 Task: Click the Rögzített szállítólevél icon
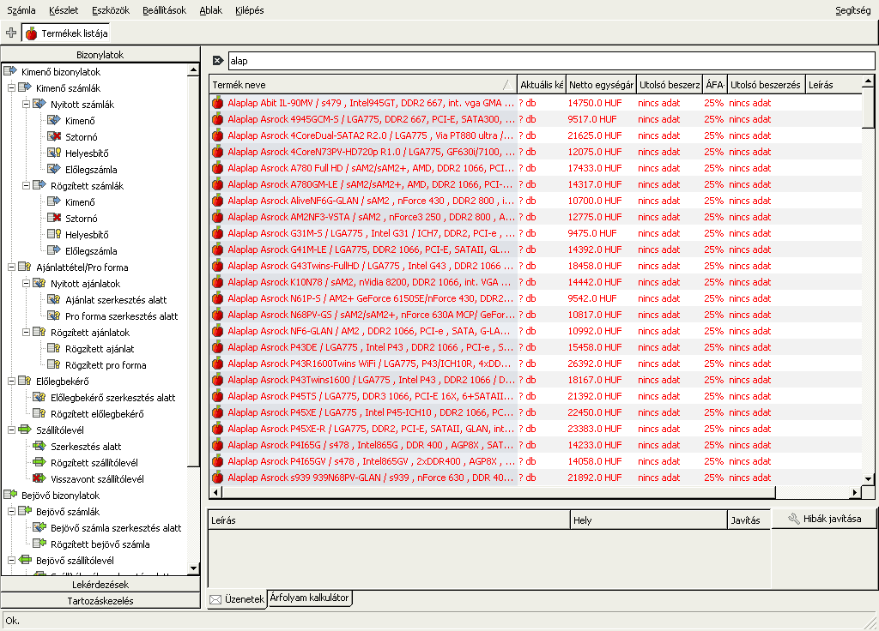[39, 462]
